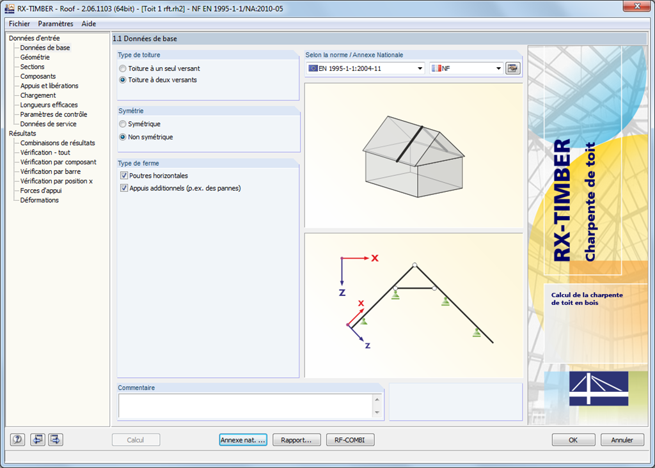Click the comment field scroll down arrow
655x468 pixels.
[377, 412]
